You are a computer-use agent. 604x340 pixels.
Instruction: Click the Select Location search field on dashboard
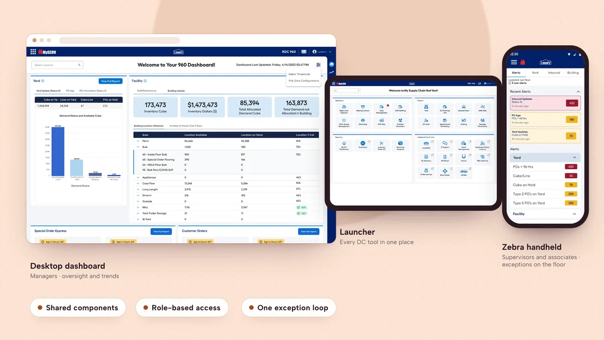pos(57,65)
